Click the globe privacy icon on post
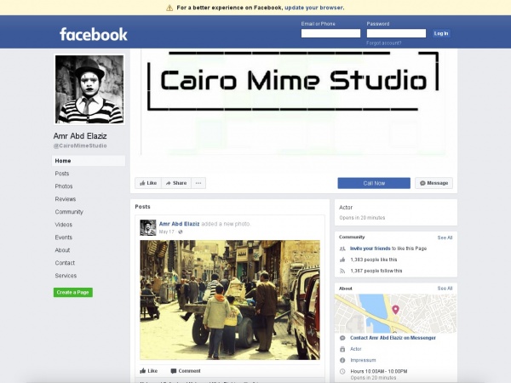The image size is (511, 383). click(x=181, y=232)
